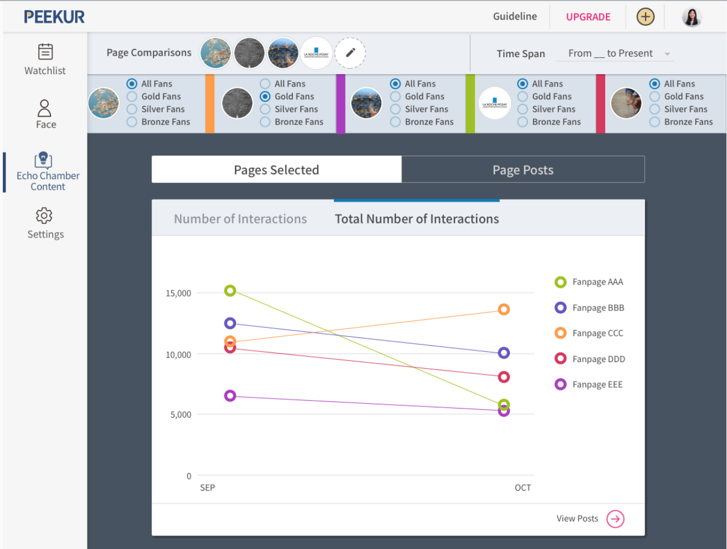The height and width of the screenshot is (549, 727).
Task: Click the Fanpage EEE legend label
Action: 597,385
